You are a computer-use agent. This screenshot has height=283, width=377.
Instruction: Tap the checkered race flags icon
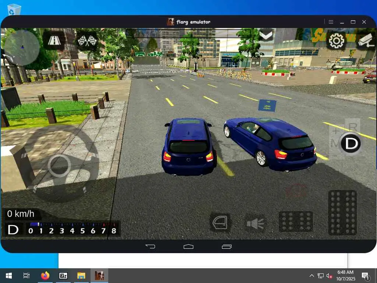[x=87, y=41]
